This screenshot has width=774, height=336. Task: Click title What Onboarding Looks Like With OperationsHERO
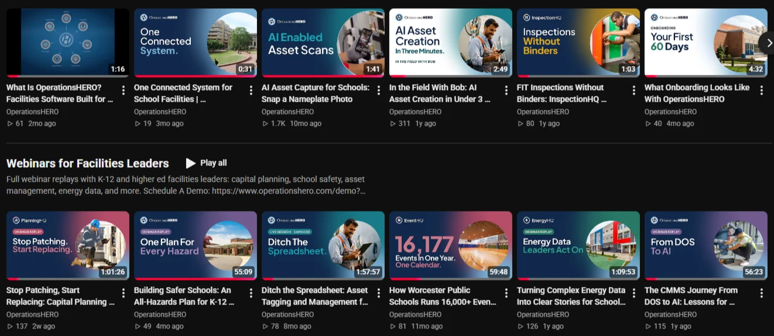click(697, 93)
